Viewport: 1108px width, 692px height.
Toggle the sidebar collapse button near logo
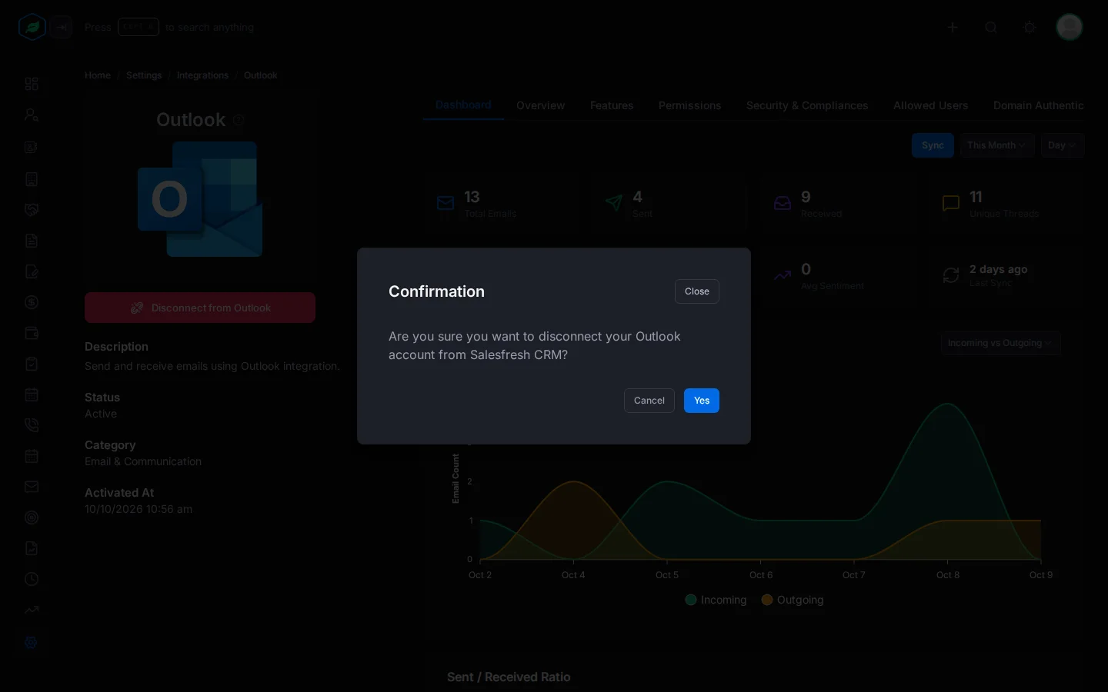pos(62,27)
